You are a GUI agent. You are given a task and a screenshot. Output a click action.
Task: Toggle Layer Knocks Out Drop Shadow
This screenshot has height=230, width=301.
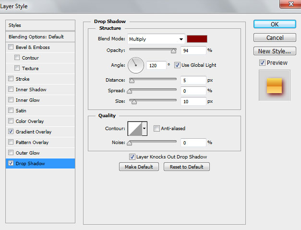[x=132, y=157]
